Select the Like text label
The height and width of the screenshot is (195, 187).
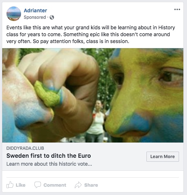(21, 185)
